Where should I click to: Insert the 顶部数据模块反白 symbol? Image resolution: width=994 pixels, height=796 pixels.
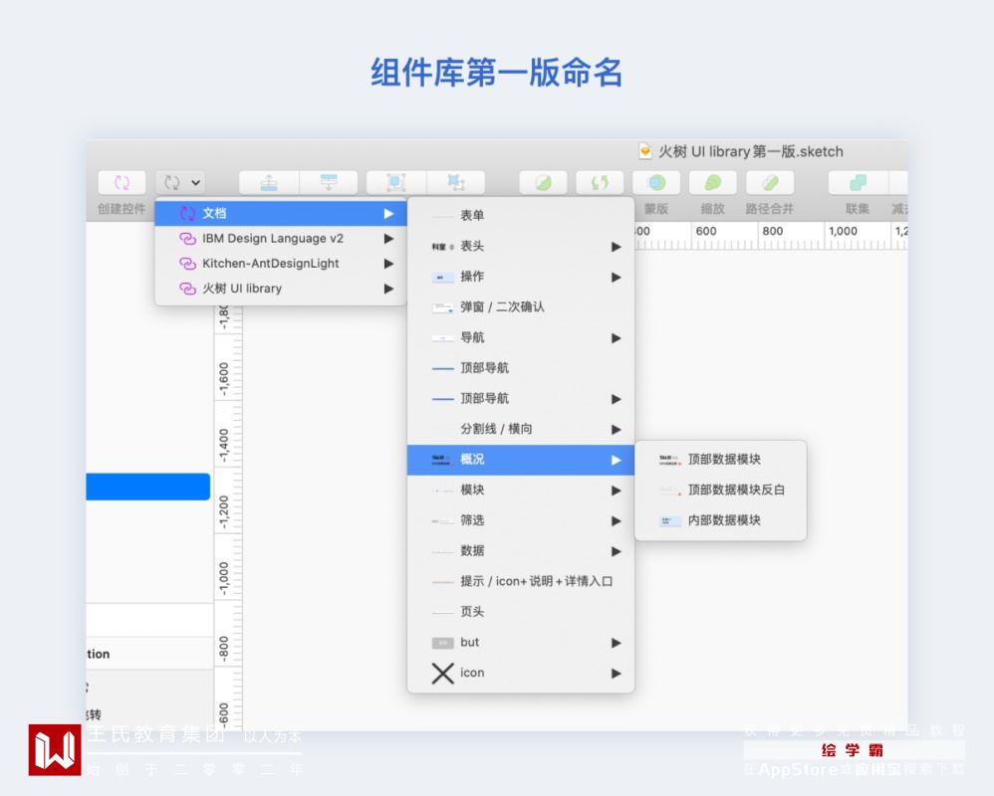721,490
